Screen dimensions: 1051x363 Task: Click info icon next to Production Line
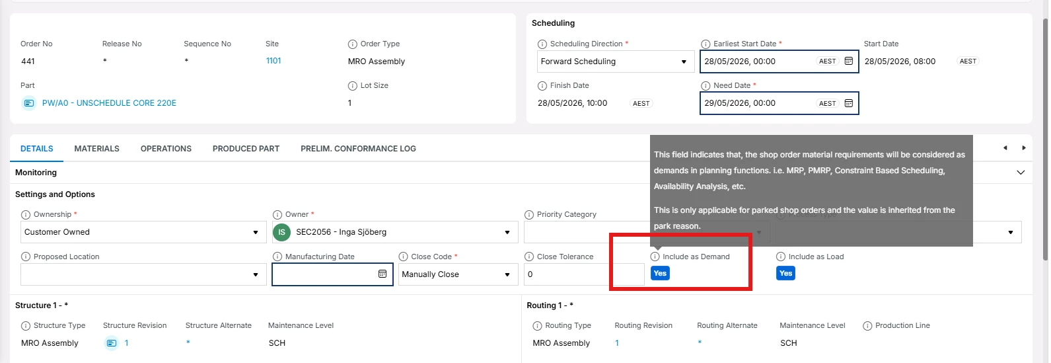[868, 326]
